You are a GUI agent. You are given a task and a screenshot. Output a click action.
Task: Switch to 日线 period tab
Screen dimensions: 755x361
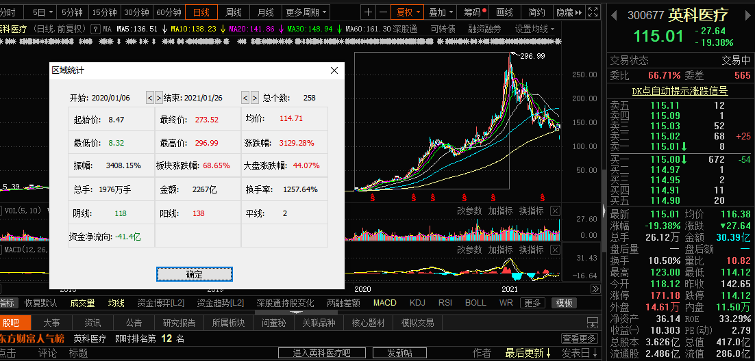(201, 12)
